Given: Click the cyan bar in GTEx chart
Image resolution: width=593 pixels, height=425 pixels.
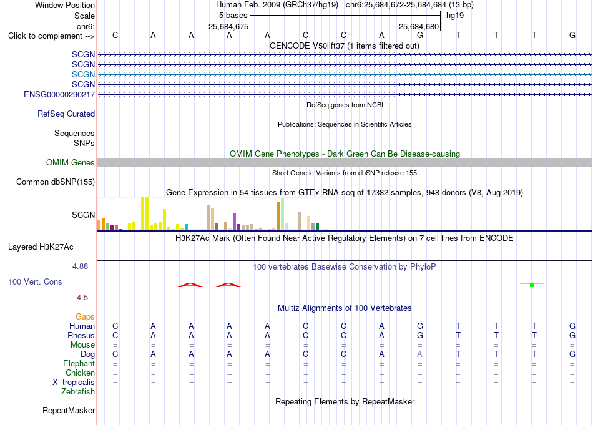Looking at the screenshot, I should point(186,227).
